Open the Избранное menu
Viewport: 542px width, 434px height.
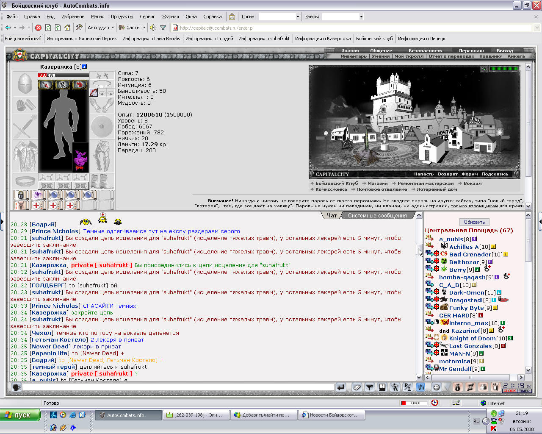(73, 17)
